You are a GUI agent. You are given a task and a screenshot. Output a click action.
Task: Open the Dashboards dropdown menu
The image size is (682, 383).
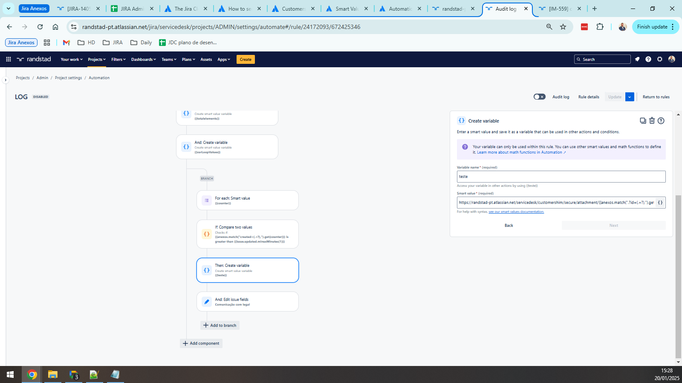tap(144, 60)
